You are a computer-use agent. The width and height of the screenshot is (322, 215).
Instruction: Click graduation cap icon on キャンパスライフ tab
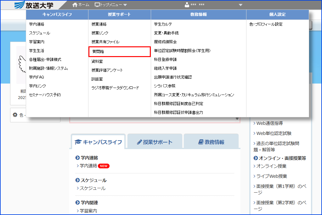(x=78, y=142)
